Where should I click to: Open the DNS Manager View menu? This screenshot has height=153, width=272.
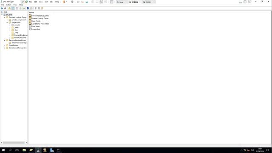(x=15, y=5)
